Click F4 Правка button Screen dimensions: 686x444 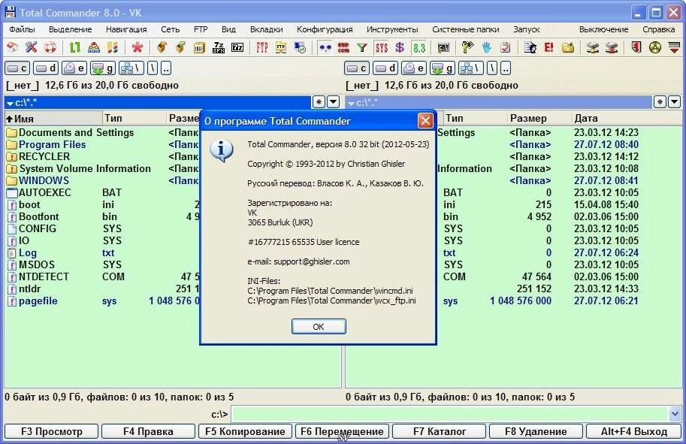tap(148, 431)
